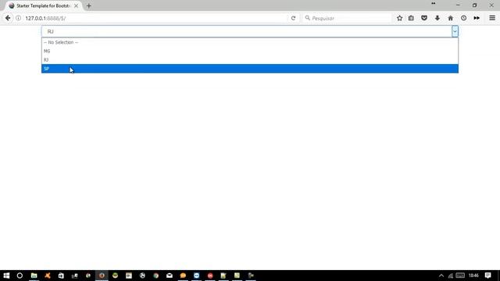Choose the highlighted SP option
The image size is (500, 281).
point(250,69)
